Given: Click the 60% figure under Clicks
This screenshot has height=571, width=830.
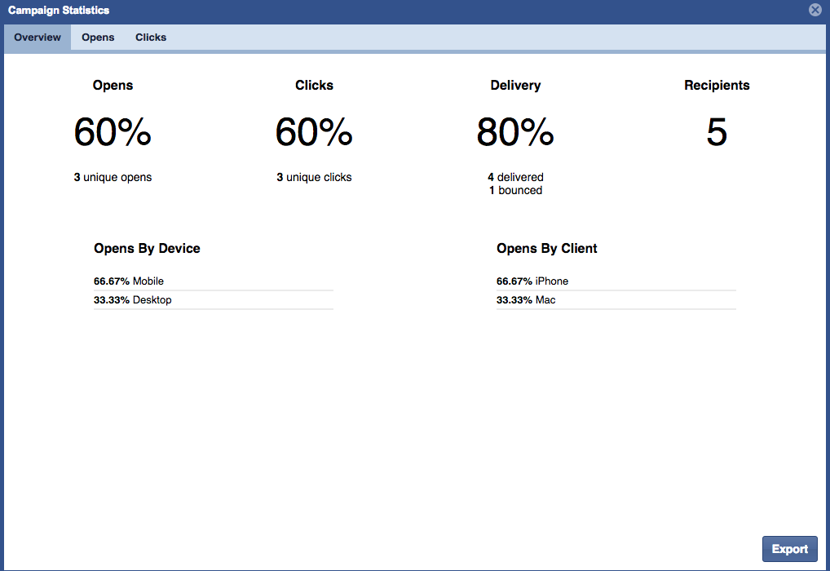Looking at the screenshot, I should tap(314, 132).
